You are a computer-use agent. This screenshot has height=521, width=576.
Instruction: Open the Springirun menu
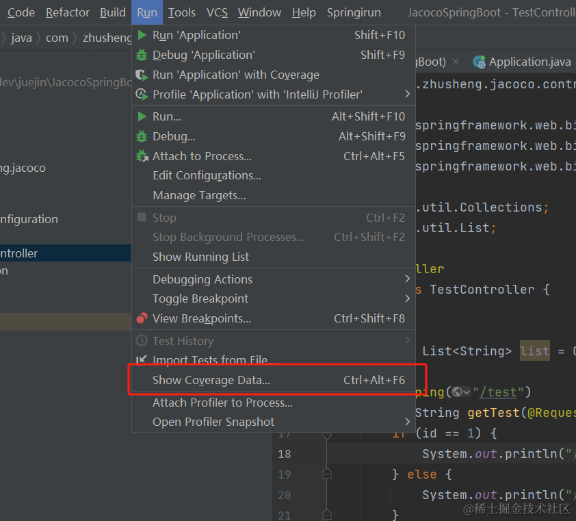pos(354,12)
